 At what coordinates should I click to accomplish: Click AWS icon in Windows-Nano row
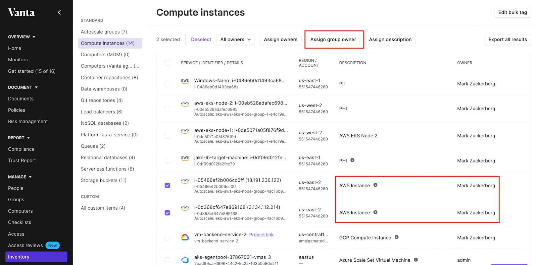click(185, 81)
